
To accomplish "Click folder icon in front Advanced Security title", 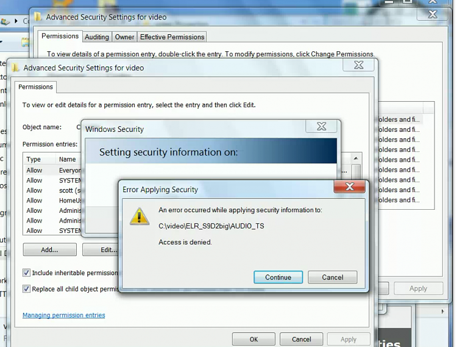I will click(15, 68).
